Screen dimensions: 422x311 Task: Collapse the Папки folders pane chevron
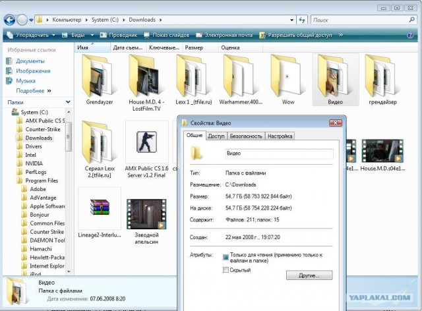pyautogui.click(x=68, y=102)
